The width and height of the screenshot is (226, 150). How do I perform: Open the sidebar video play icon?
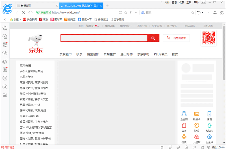[5, 78]
